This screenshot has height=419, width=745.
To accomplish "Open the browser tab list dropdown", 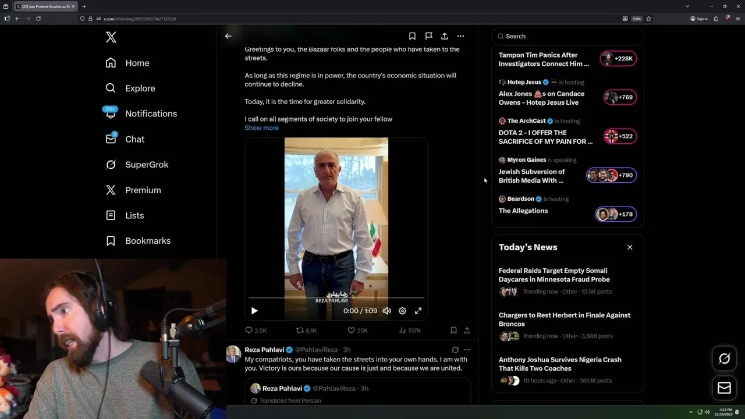I will (x=687, y=6).
